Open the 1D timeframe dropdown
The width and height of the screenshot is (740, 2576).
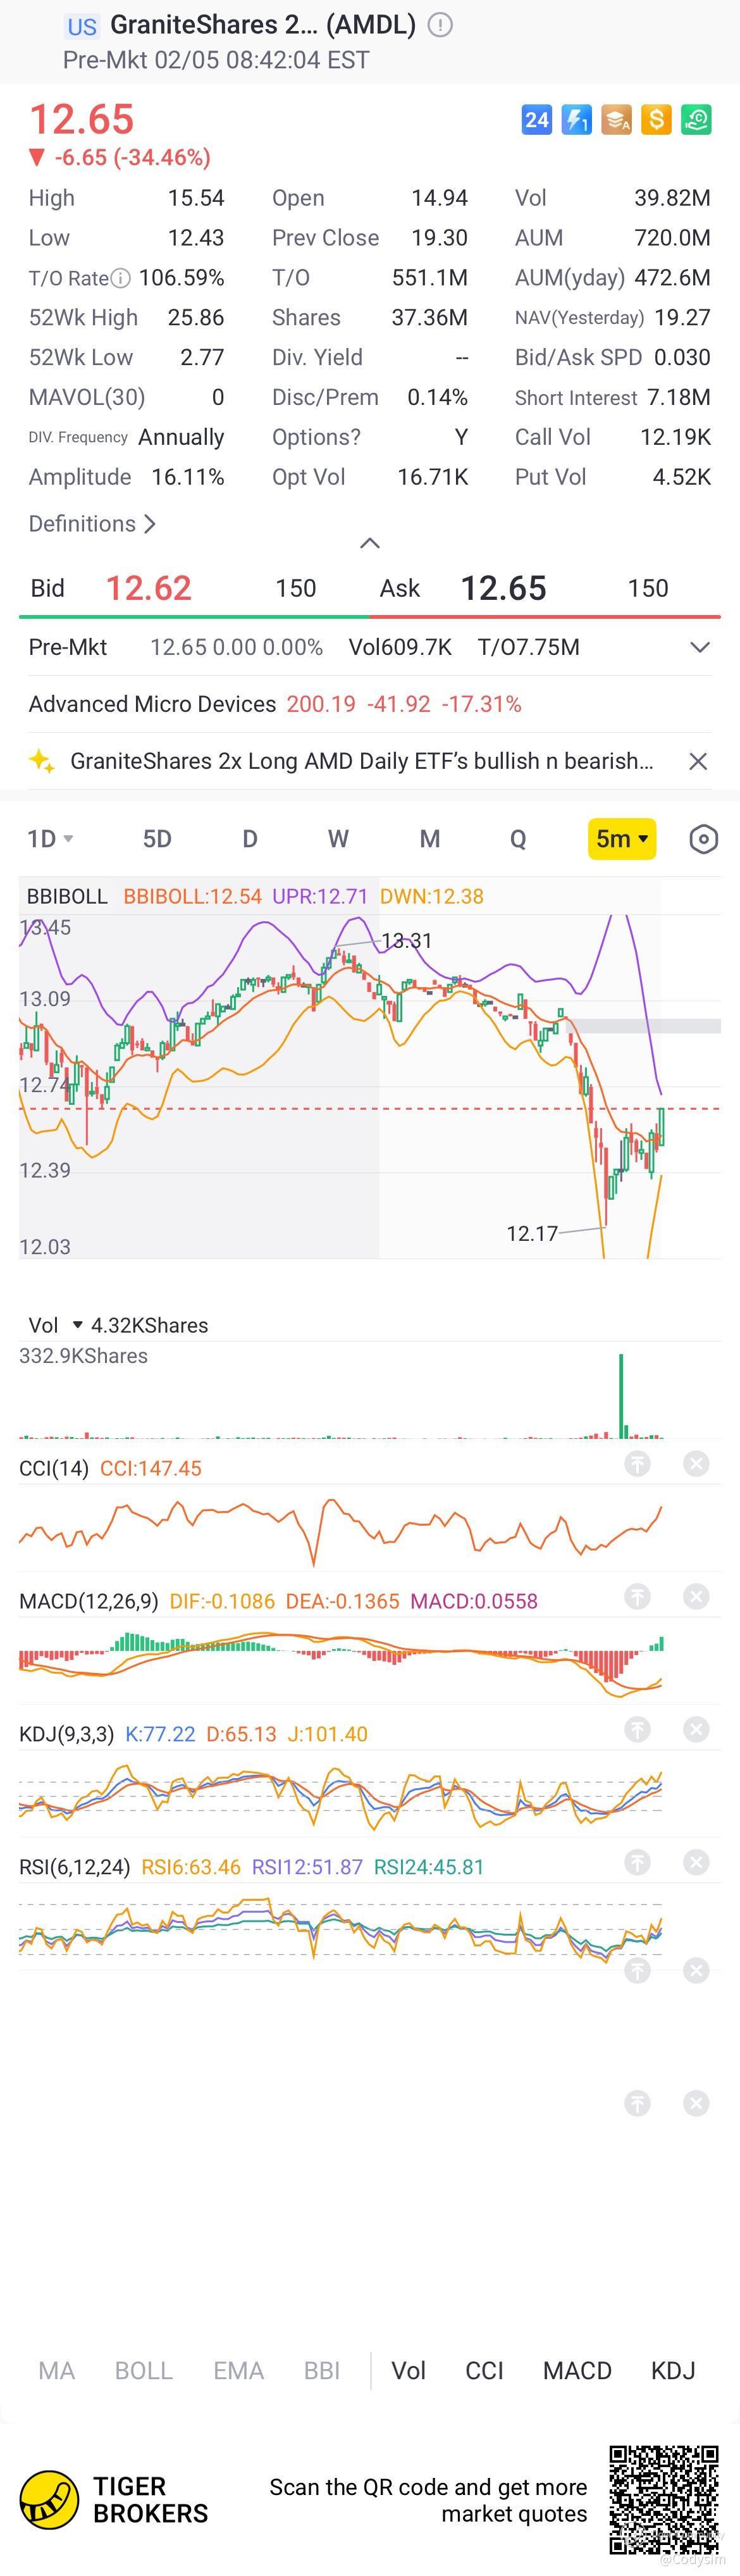pos(50,839)
